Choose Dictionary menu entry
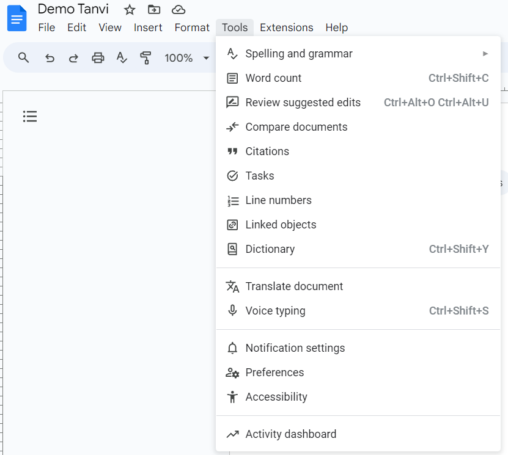 [x=358, y=249]
